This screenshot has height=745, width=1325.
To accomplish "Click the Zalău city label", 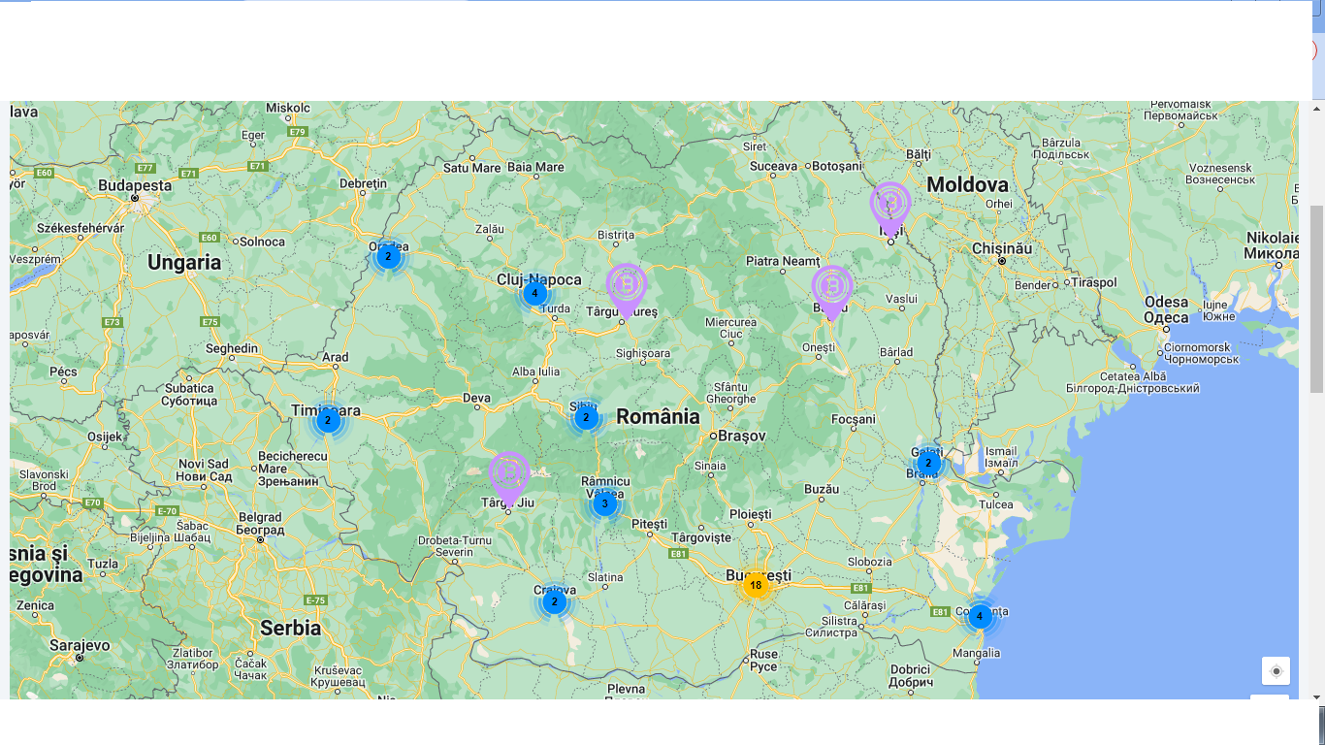I will click(490, 229).
